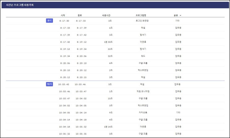
Task: Select 엑셀 in the row starting 10:03:43
Action: click(x=142, y=84)
